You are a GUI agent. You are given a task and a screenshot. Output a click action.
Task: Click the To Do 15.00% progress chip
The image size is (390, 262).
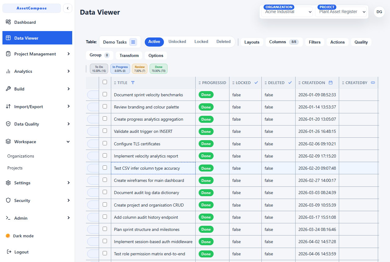click(x=99, y=69)
